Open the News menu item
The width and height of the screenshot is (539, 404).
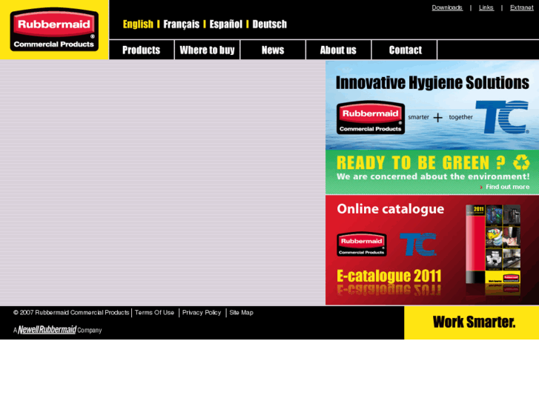[x=273, y=50]
